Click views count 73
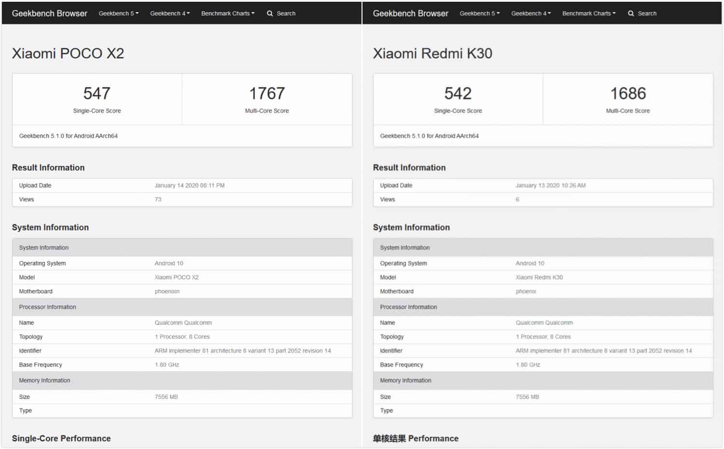This screenshot has height=449, width=724. click(158, 200)
